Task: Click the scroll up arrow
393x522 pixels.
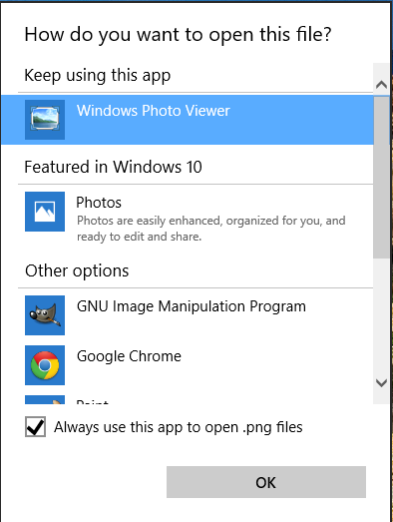Action: coord(381,85)
